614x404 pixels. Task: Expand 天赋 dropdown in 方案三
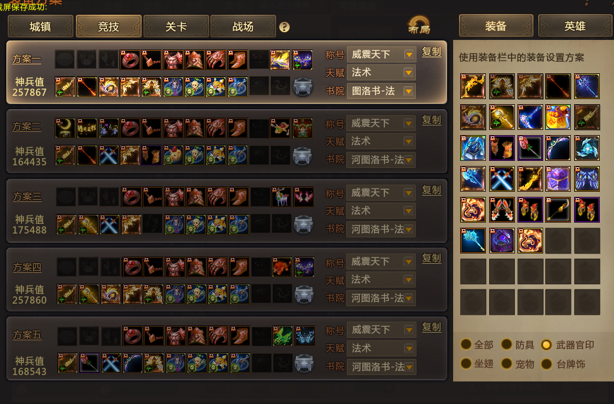[409, 211]
